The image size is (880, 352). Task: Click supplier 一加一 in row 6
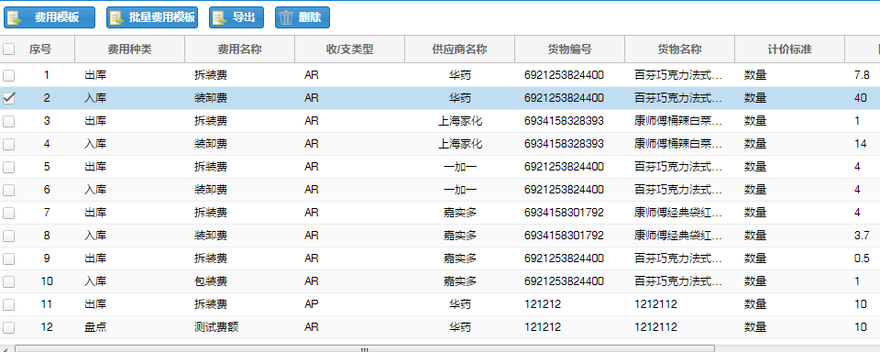pos(459,190)
